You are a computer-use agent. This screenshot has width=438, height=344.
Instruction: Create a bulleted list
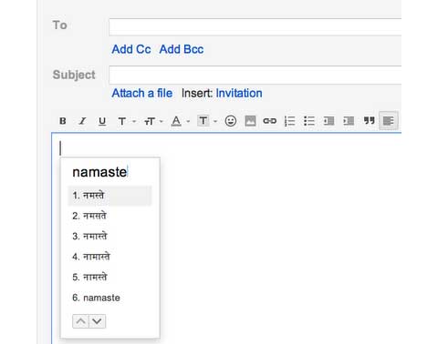coord(309,121)
